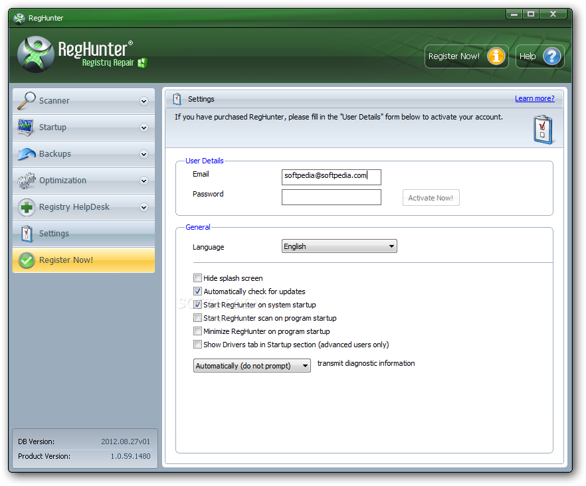This screenshot has height=486, width=586.
Task: Expand the Backups section chevron
Action: click(144, 154)
